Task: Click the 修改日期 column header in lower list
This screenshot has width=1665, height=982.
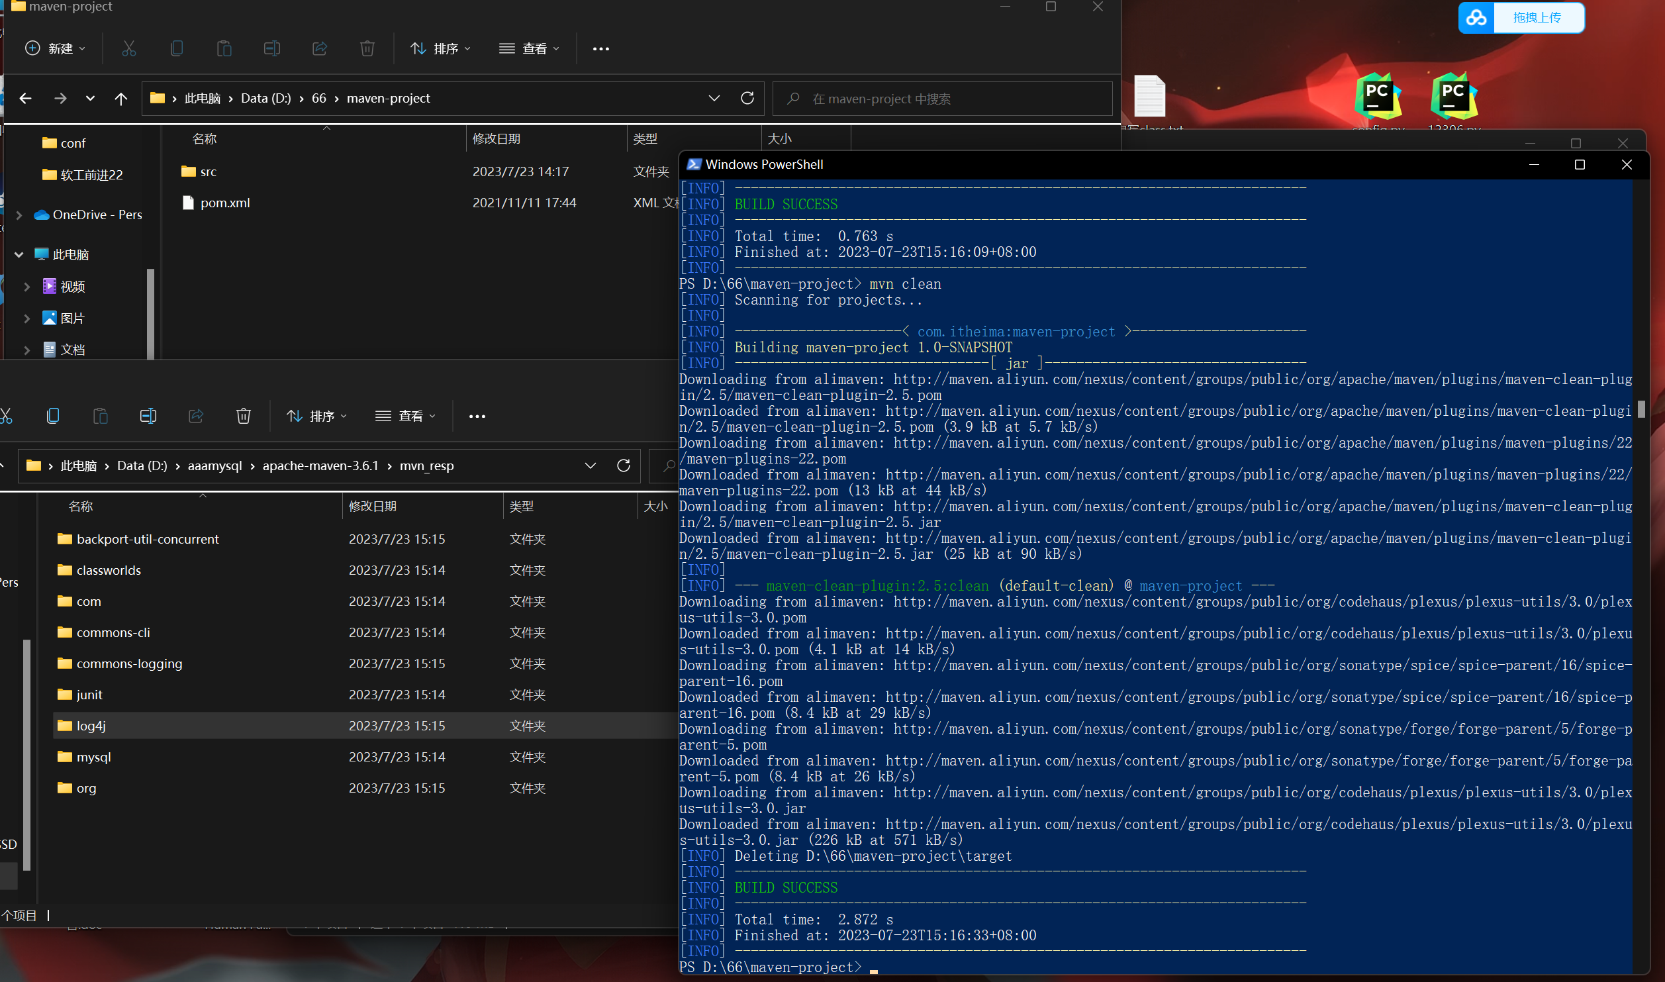Action: coord(373,507)
